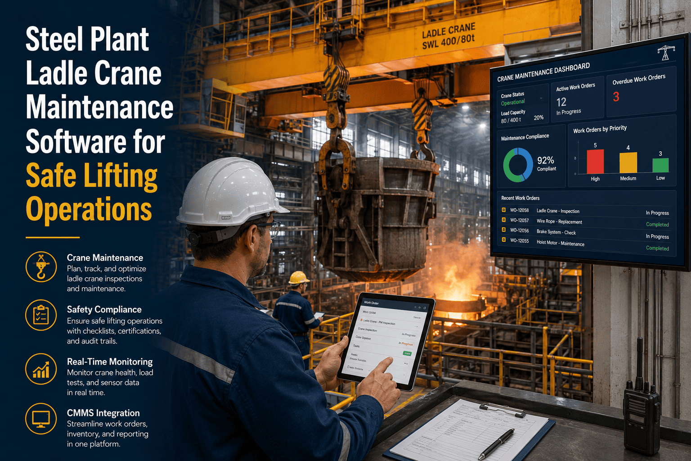The height and width of the screenshot is (461, 691).
Task: Select the green Low priority bar
Action: tap(660, 165)
